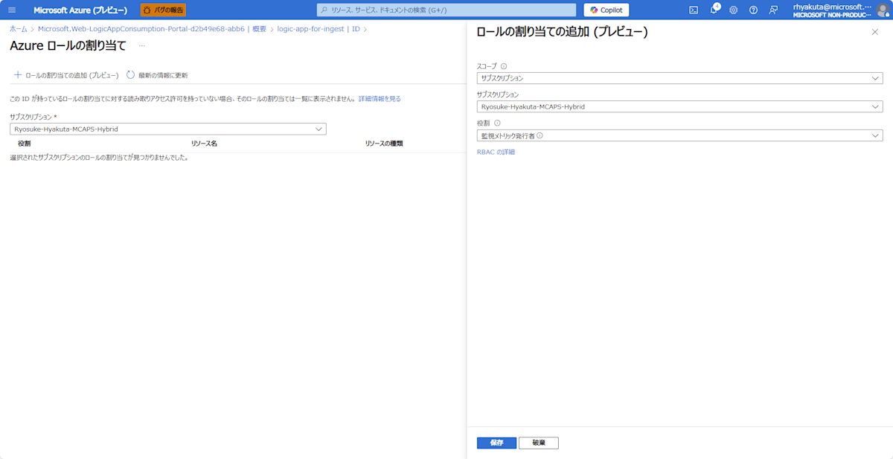Click info icon beside 監視メトリック発行者
Image resolution: width=893 pixels, height=459 pixels.
540,135
